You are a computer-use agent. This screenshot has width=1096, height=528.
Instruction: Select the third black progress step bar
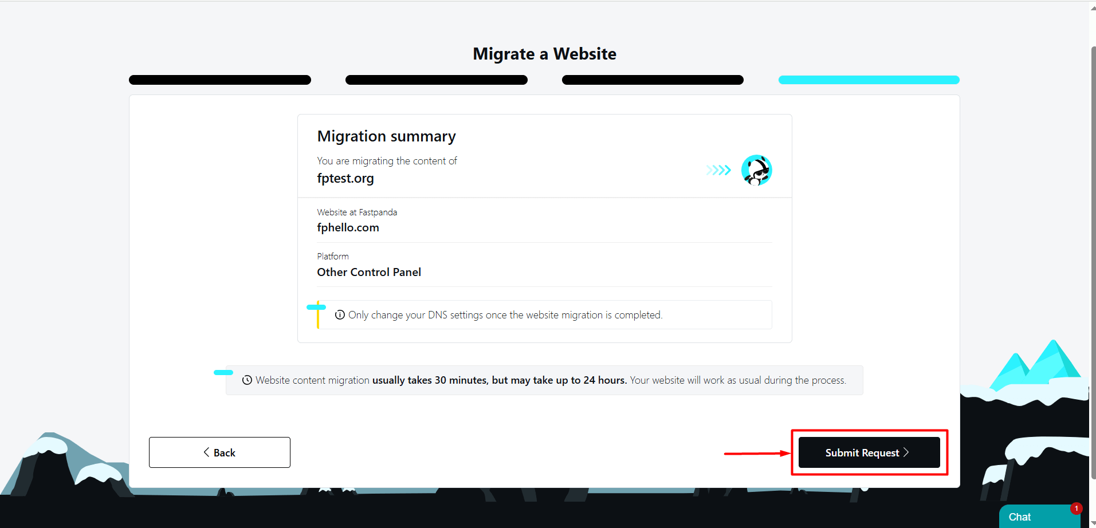point(653,80)
